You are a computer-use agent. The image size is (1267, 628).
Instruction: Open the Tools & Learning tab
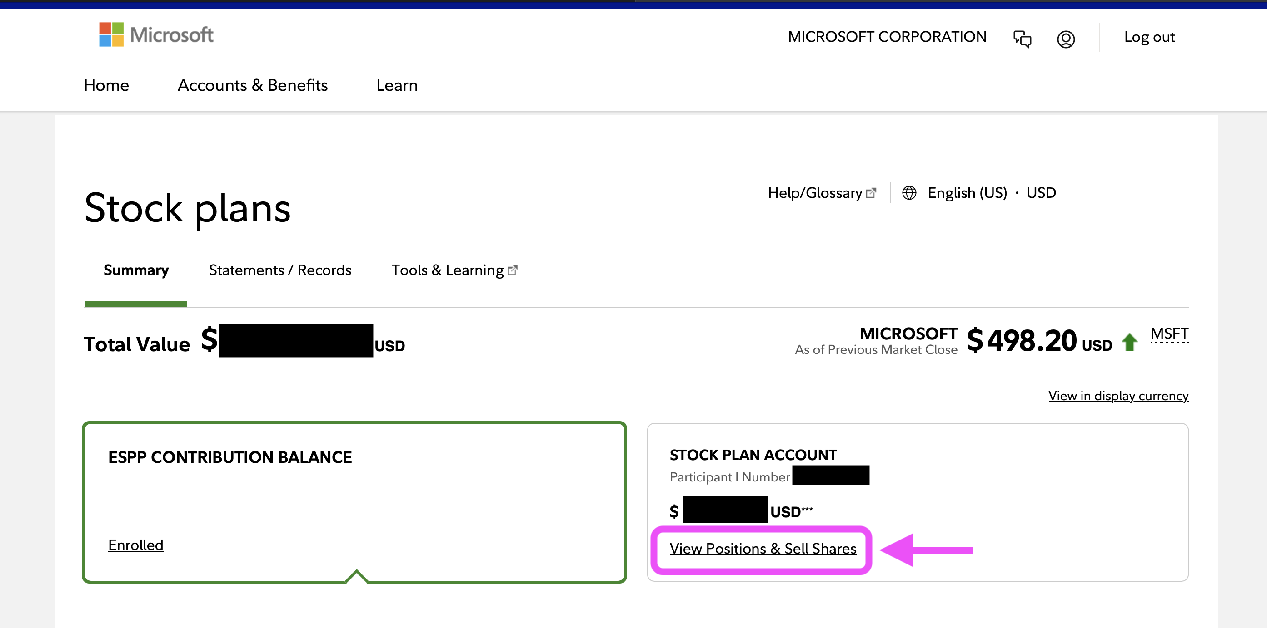(447, 270)
